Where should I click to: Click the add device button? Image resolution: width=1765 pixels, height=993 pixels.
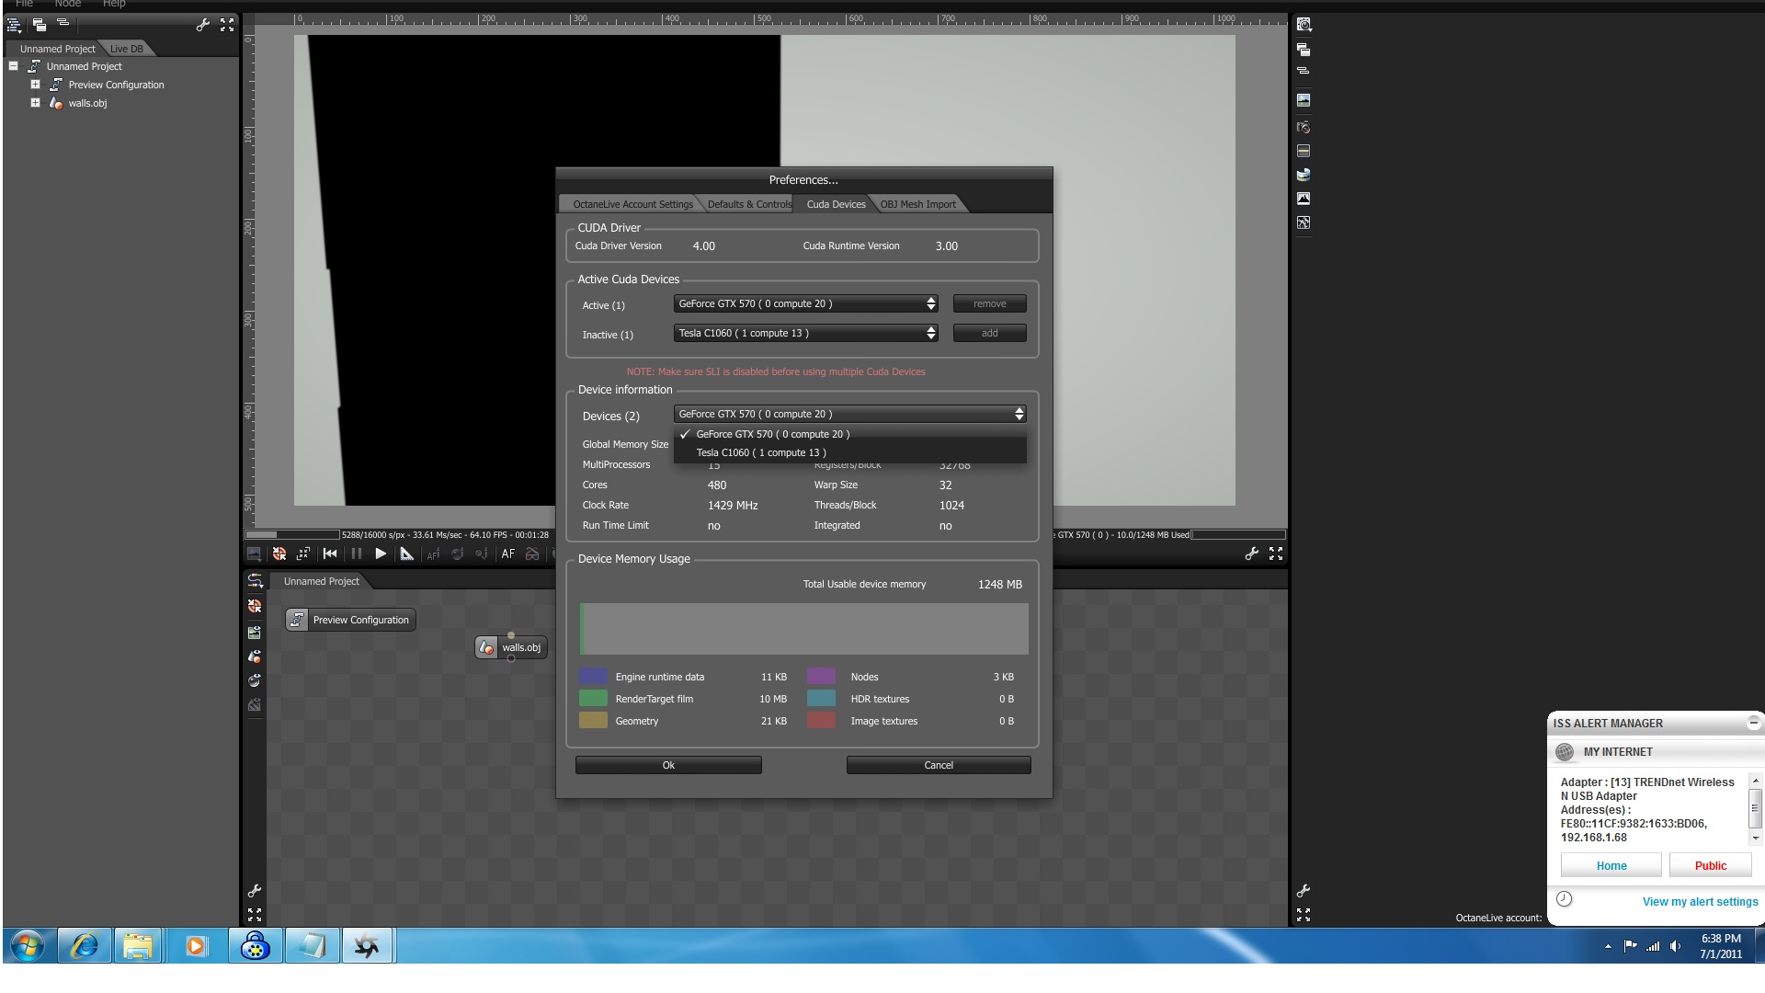[x=989, y=333]
